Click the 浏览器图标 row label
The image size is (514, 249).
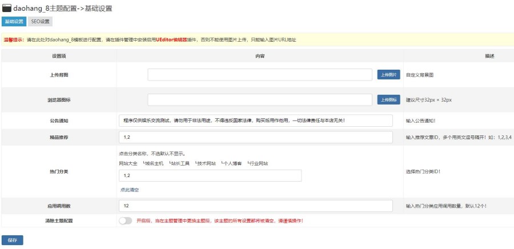click(59, 100)
